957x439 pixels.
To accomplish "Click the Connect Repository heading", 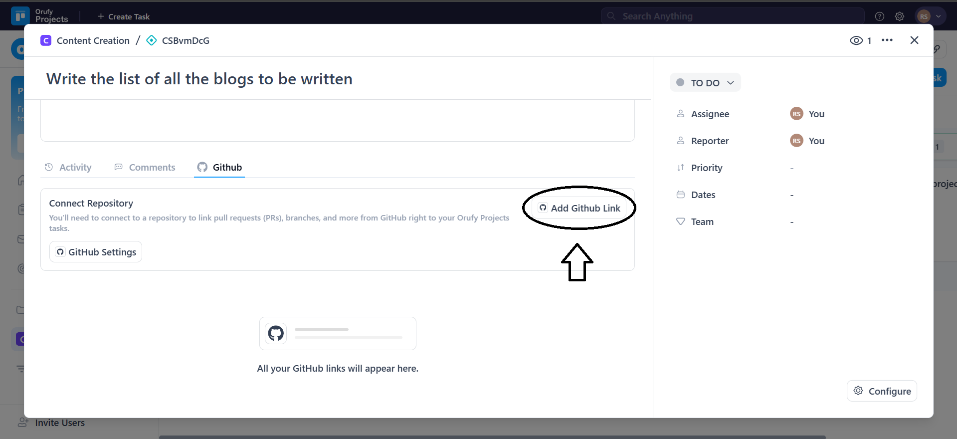I will [91, 203].
